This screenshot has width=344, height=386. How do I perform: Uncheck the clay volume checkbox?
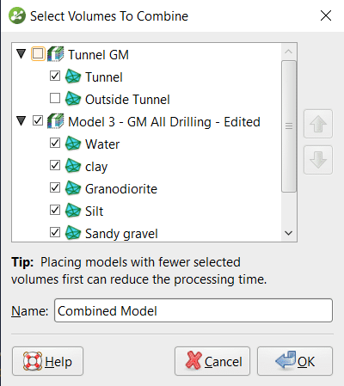pyautogui.click(x=55, y=165)
